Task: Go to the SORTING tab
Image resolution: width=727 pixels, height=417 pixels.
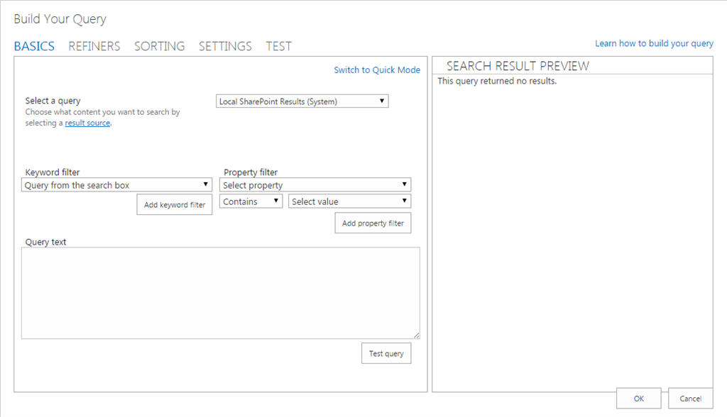Action: tap(159, 46)
